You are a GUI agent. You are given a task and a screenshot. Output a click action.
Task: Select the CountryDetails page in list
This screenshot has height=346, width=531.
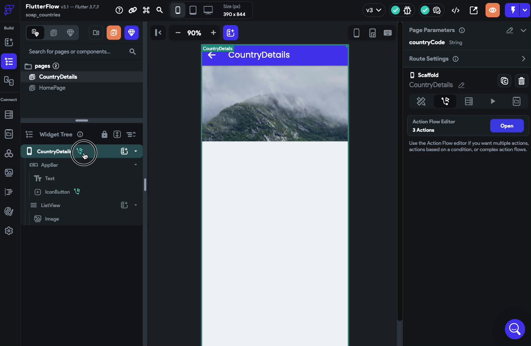82,77
